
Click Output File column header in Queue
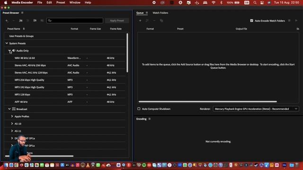tap(241, 29)
